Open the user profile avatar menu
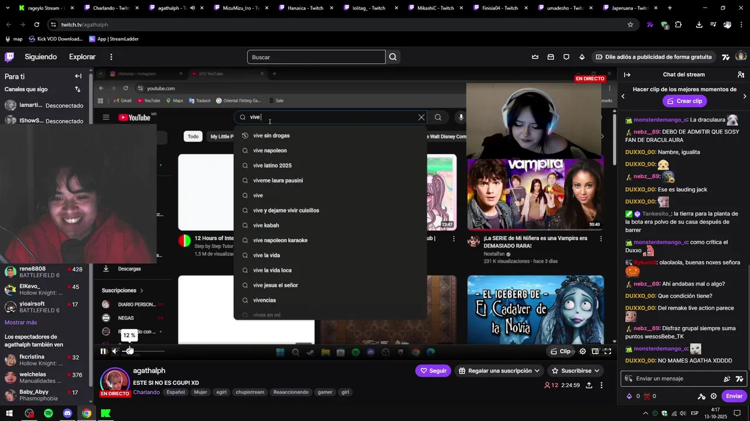The height and width of the screenshot is (421, 750). [x=741, y=57]
